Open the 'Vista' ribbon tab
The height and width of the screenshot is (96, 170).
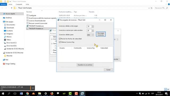(27, 4)
